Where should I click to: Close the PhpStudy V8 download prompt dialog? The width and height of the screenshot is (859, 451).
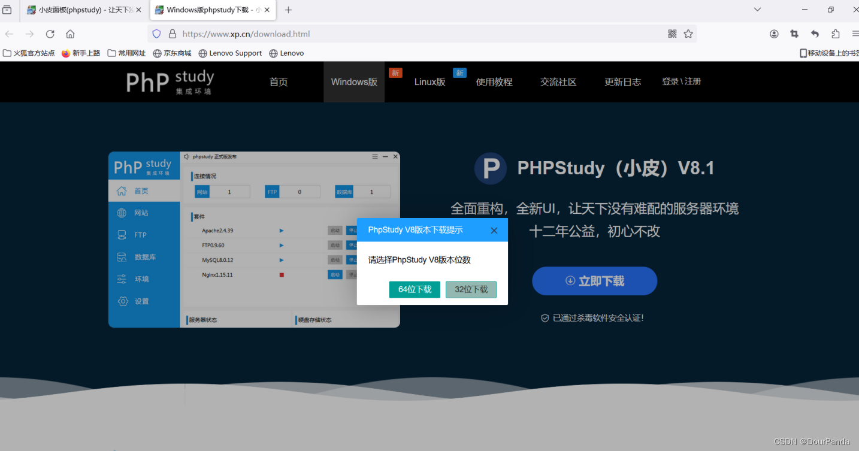pyautogui.click(x=494, y=230)
